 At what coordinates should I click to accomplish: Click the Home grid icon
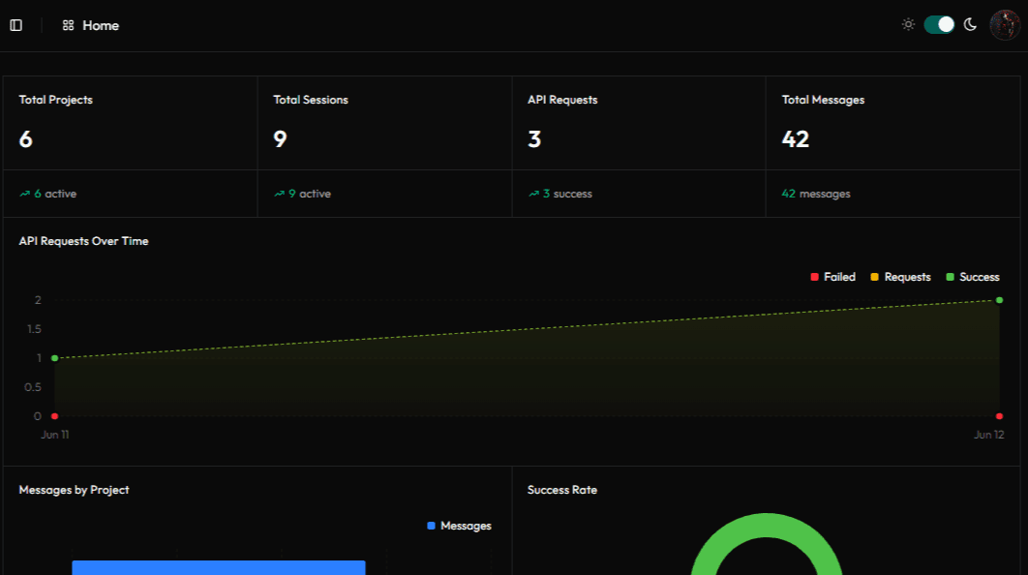click(x=68, y=25)
